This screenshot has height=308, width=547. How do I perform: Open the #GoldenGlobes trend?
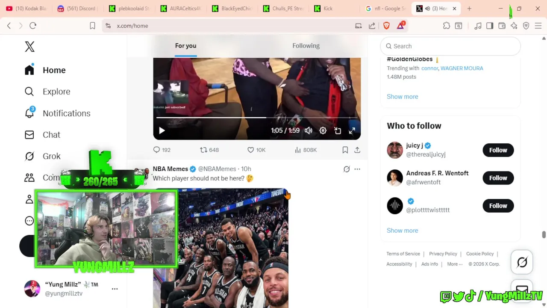[410, 59]
